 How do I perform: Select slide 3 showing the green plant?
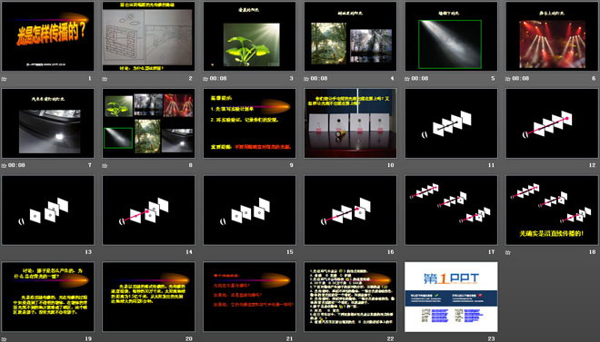[x=249, y=36]
